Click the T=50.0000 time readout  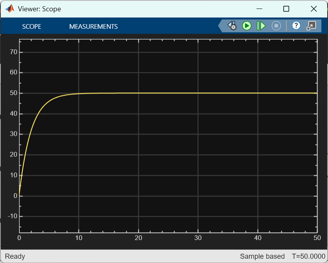point(308,256)
